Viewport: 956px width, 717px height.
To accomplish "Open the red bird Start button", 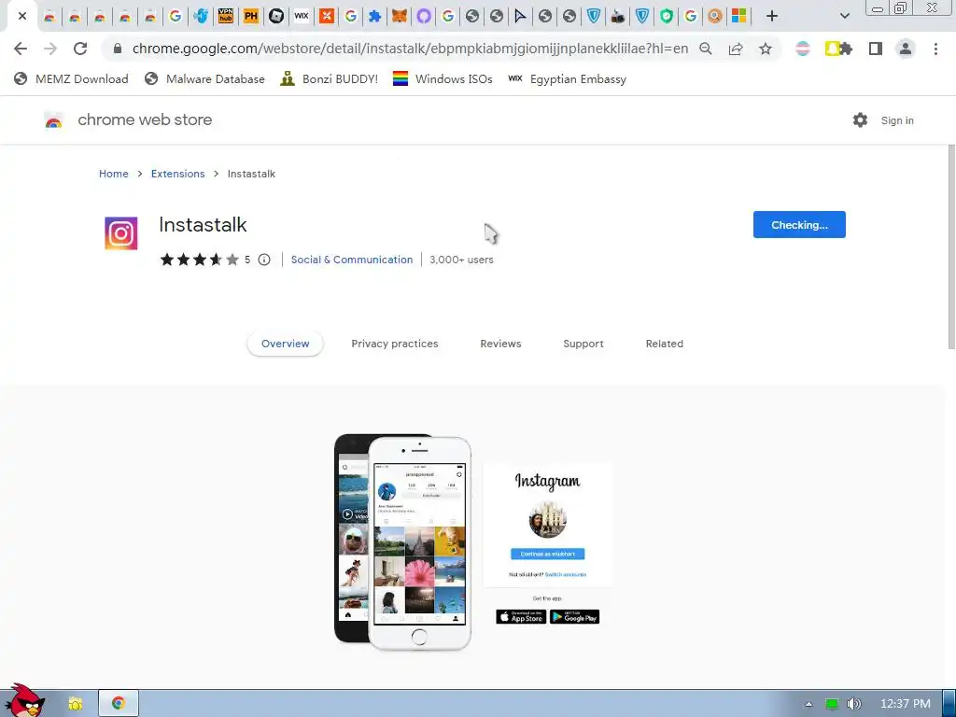I will click(25, 701).
